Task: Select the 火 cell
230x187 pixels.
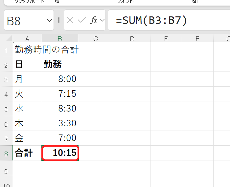Action: click(27, 94)
